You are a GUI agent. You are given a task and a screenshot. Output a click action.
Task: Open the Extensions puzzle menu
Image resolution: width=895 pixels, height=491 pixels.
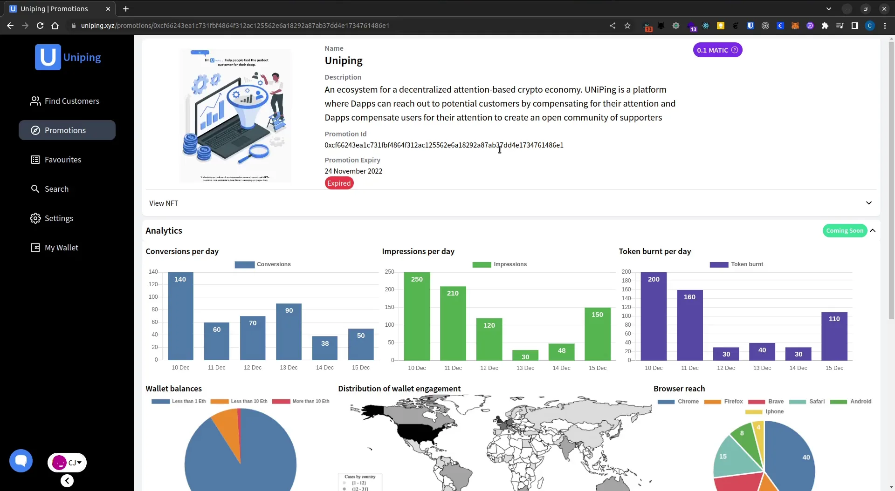click(825, 26)
